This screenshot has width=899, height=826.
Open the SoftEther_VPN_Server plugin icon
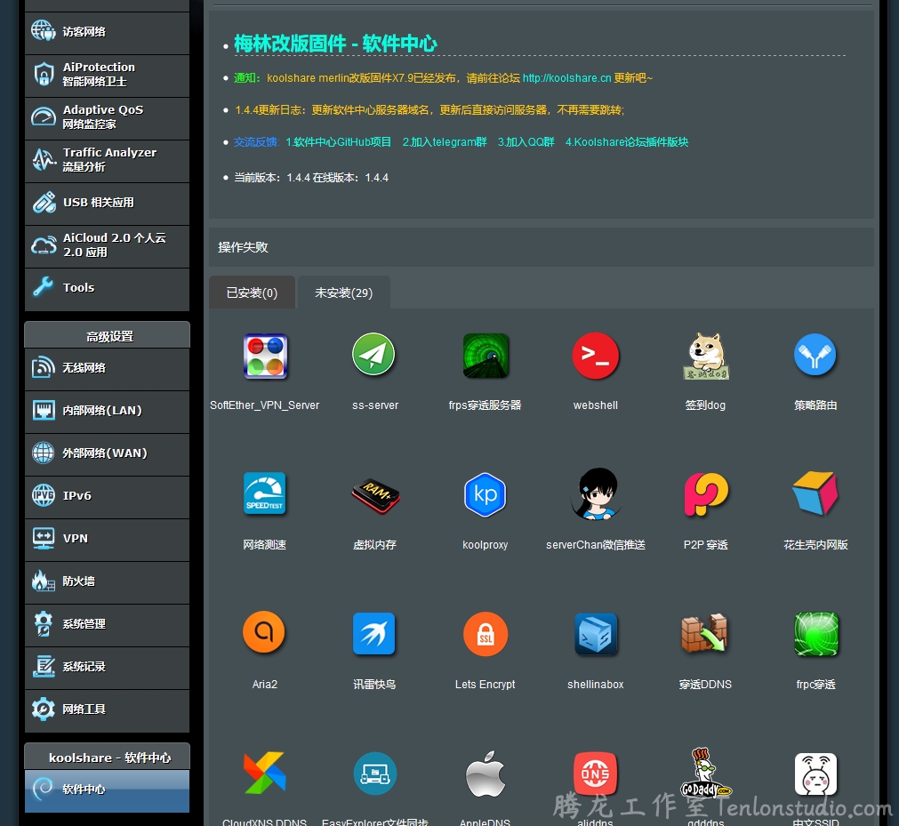point(265,356)
